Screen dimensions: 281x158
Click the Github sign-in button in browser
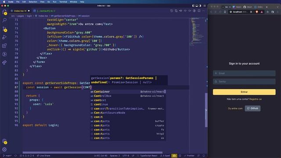coord(253,108)
